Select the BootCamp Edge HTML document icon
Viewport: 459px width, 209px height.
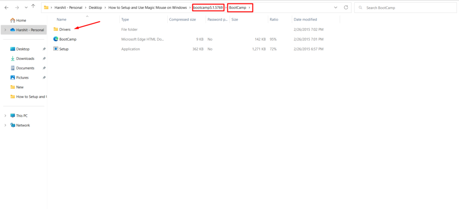pyautogui.click(x=56, y=39)
